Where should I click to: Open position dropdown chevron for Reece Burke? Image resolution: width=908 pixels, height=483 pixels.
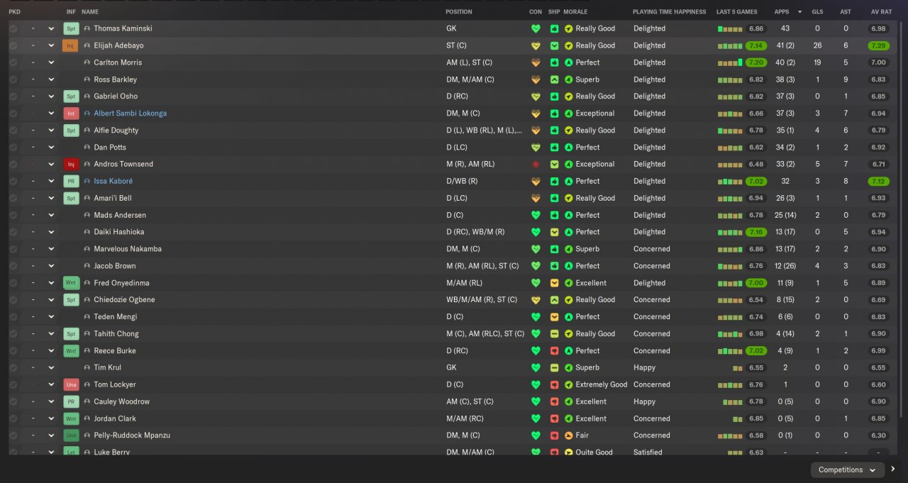(x=51, y=350)
